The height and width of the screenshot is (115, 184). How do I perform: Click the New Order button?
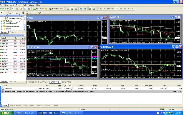(38, 9)
